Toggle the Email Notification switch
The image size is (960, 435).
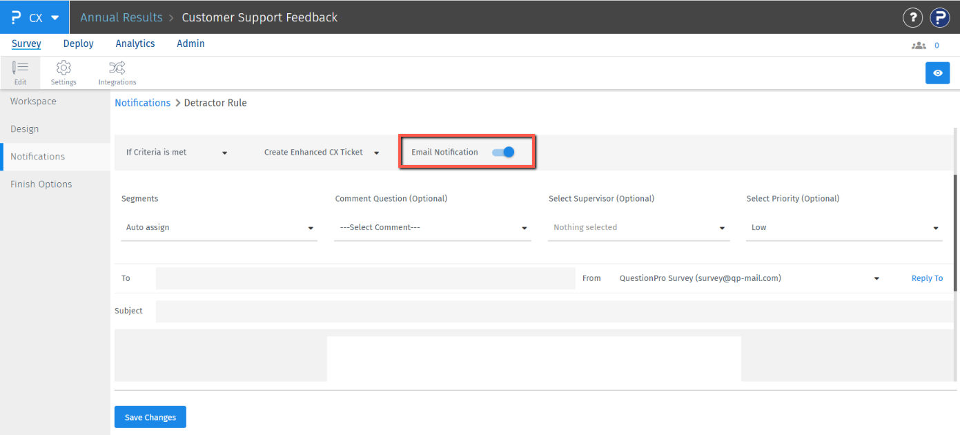503,152
